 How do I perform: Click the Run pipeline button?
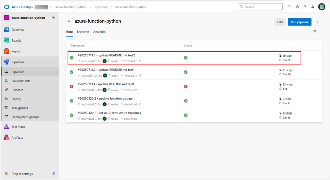300,22
